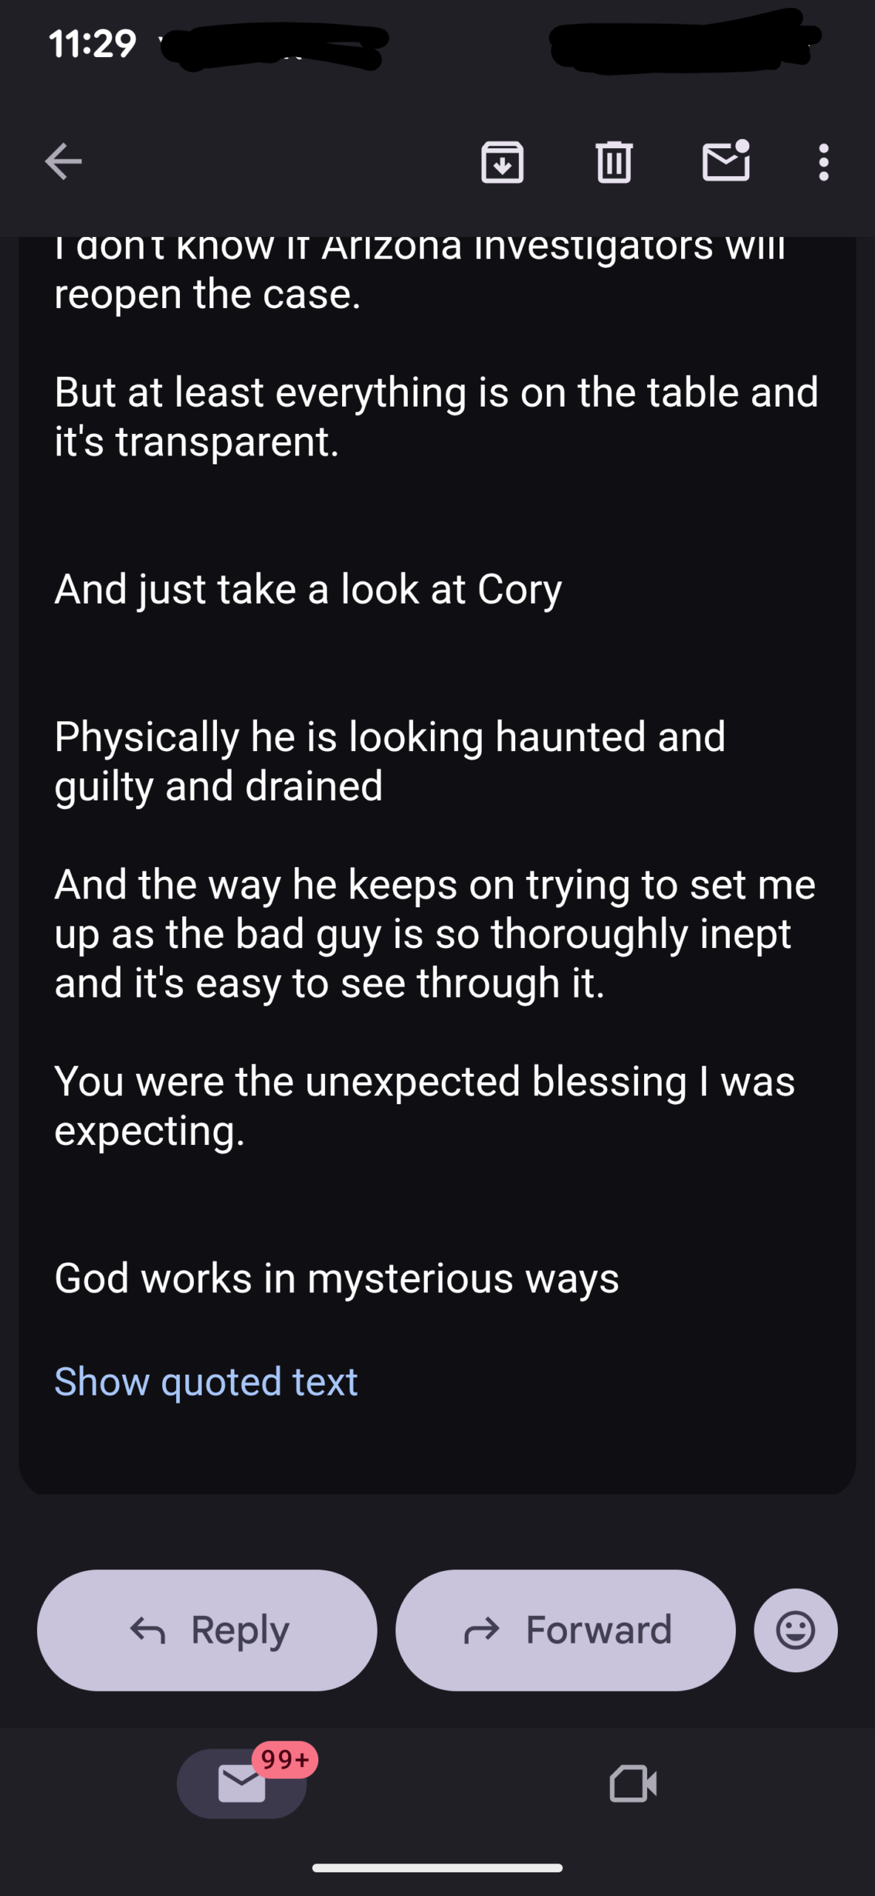The width and height of the screenshot is (875, 1896).
Task: Tap the "unexpected blessing" paragraph
Action: (x=424, y=1106)
